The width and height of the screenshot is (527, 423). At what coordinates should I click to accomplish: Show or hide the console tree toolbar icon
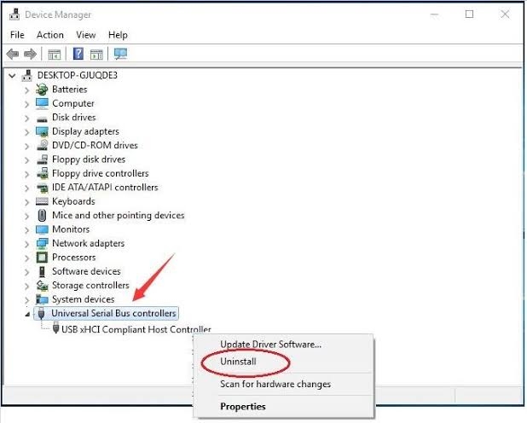tap(54, 54)
